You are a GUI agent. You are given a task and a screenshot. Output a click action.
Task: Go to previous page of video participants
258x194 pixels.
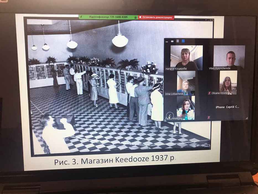point(170,116)
